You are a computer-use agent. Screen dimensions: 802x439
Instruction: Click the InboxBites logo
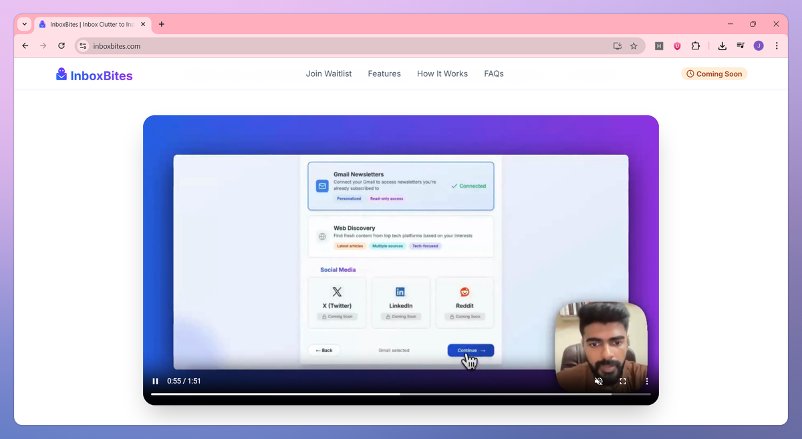tap(94, 75)
